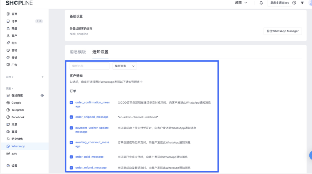Expand the 渠道 channels section
The height and width of the screenshot is (174, 312).
10,88
